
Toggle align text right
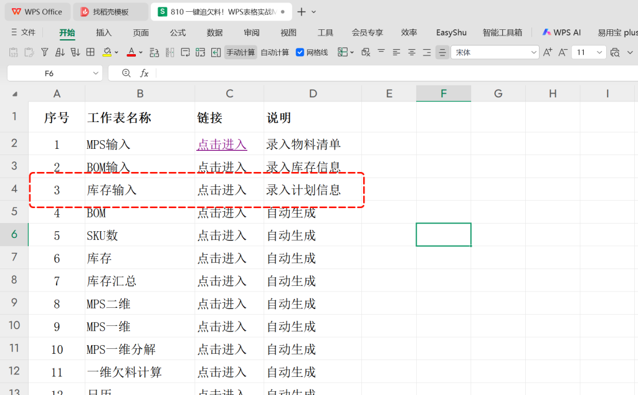[x=427, y=52]
